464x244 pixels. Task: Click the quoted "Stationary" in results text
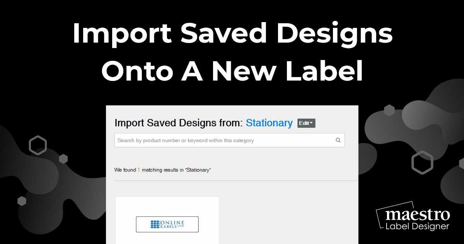tap(198, 170)
